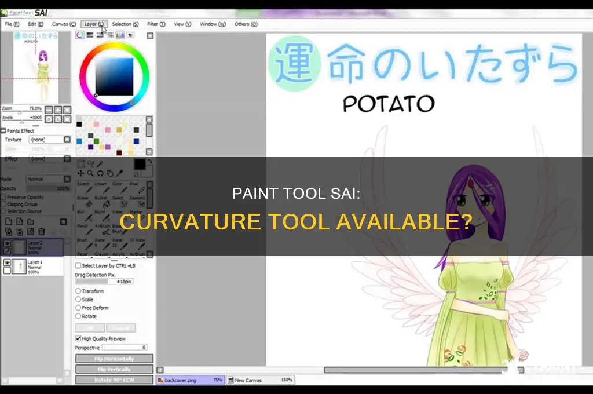Open the color panel options dropdown
The image size is (593, 394).
[x=150, y=35]
